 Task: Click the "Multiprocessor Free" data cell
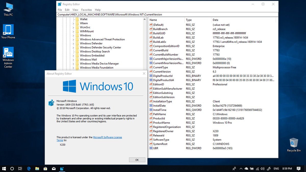pos(224,68)
